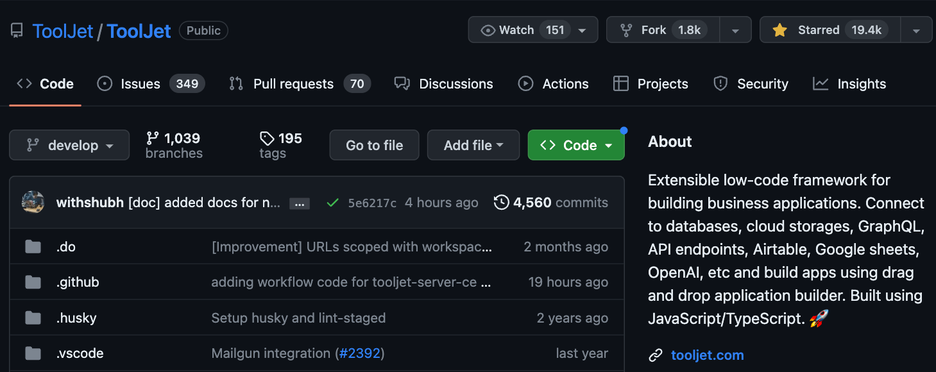Click the Insights graph icon
This screenshot has width=936, height=372.
821,83
